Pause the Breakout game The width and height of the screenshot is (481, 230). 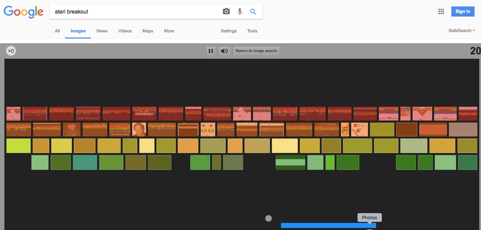point(211,51)
